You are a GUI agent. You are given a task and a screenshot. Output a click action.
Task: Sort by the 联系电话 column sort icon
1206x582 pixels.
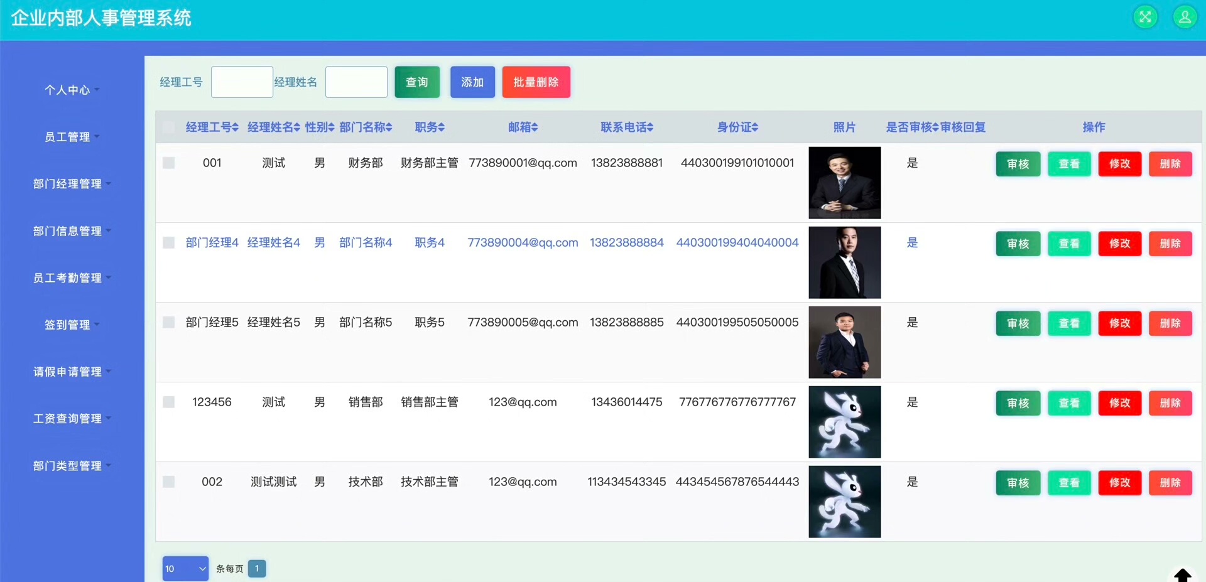650,127
